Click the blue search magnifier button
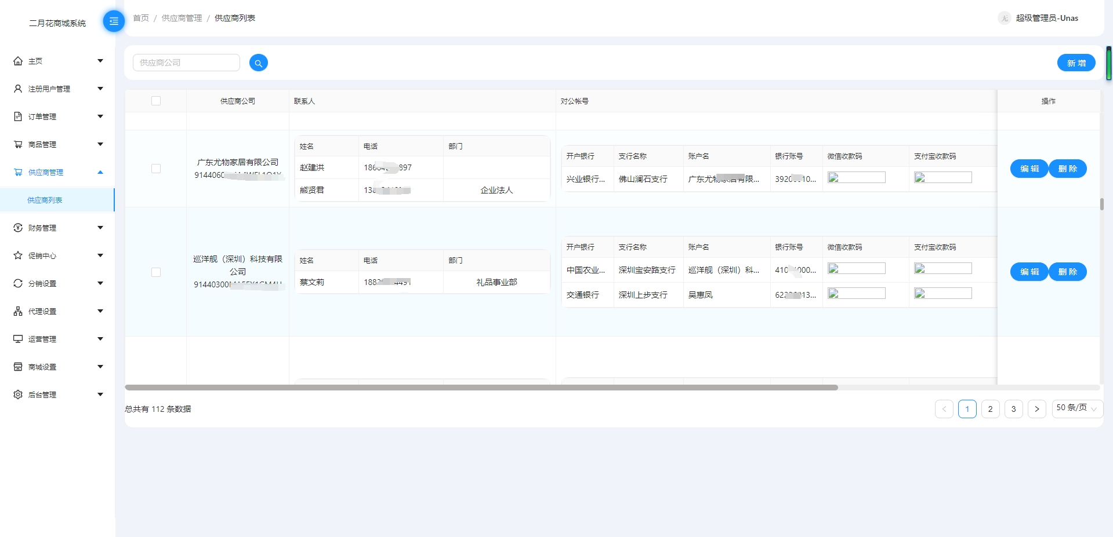1113x537 pixels. pyautogui.click(x=259, y=63)
